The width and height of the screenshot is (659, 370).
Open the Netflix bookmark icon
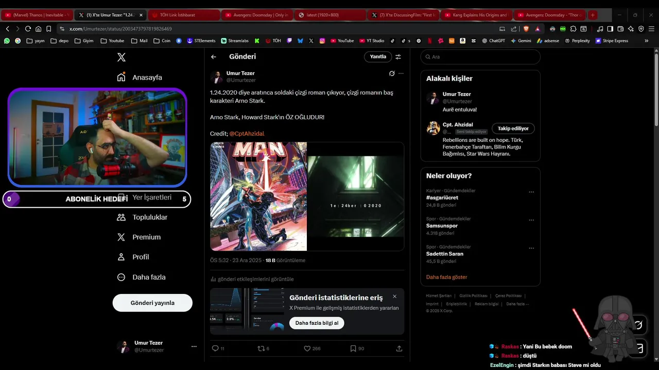[429, 41]
